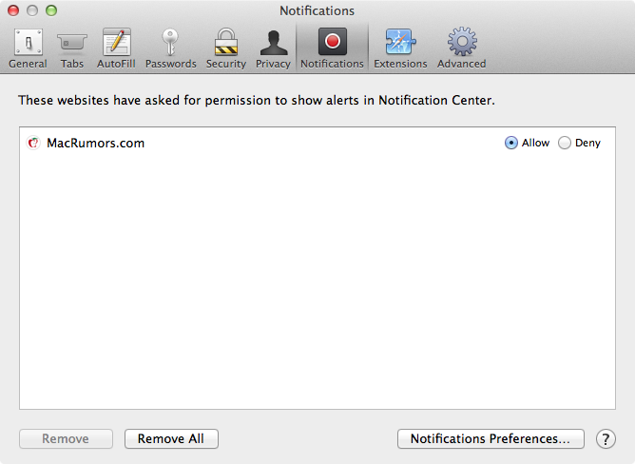Viewport: 635px width, 464px height.
Task: Open the General preferences pane
Action: (x=28, y=48)
